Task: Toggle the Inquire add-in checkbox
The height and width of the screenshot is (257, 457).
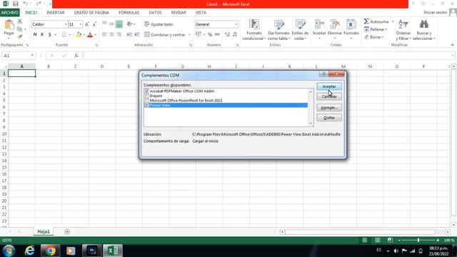Action: 146,96
